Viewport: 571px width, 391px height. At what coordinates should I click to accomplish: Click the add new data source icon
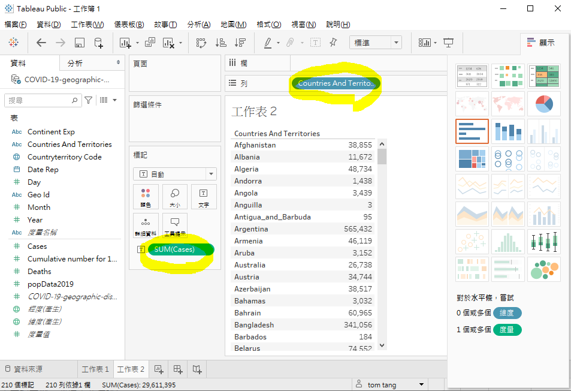[99, 43]
